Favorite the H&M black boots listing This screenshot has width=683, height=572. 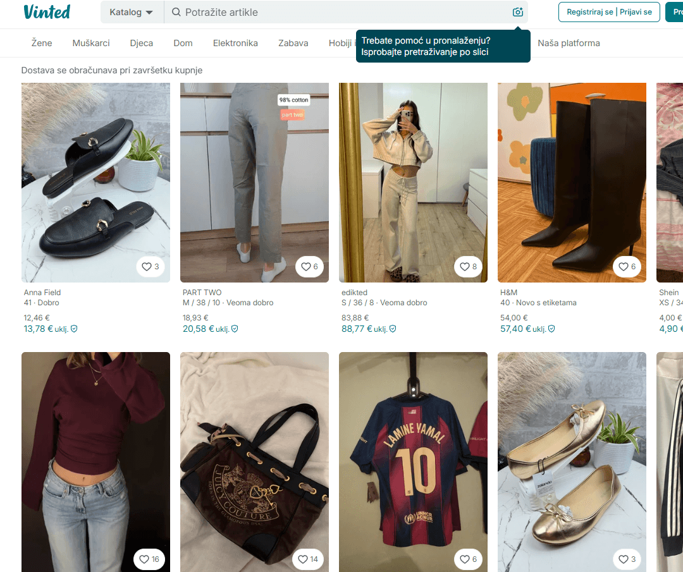click(627, 267)
